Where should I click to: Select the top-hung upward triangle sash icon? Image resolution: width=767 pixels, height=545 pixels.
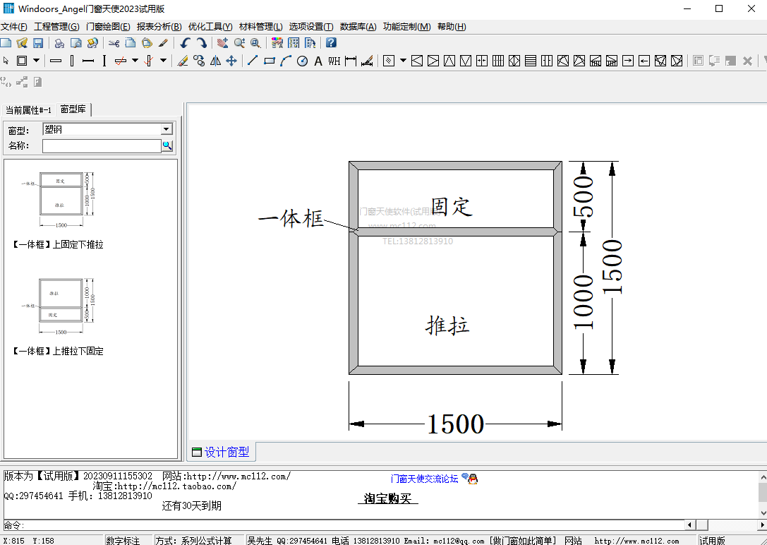pos(449,61)
